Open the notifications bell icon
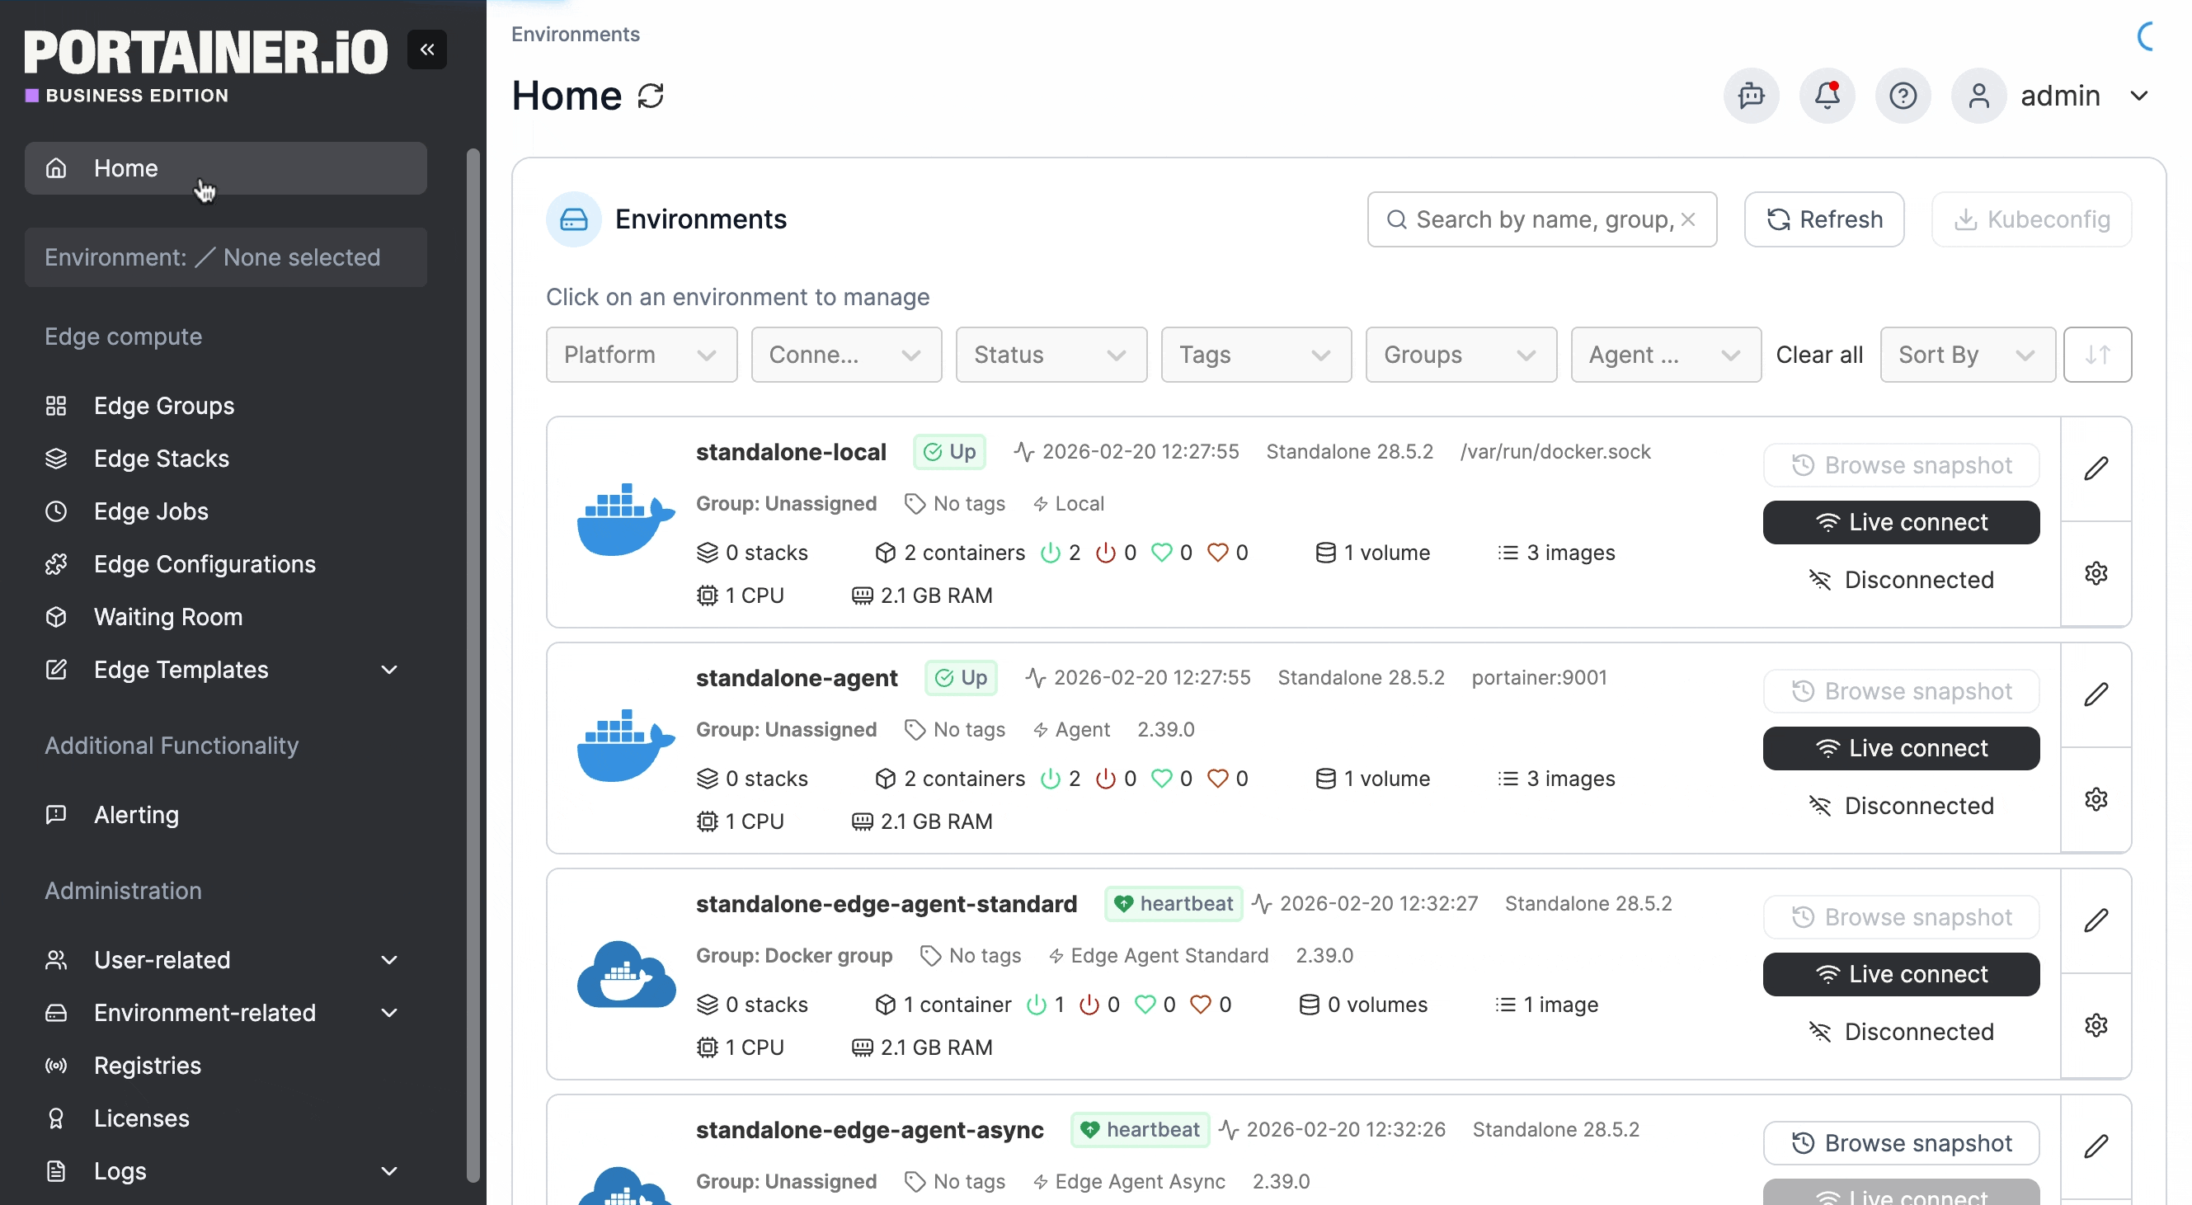The width and height of the screenshot is (2192, 1205). click(1826, 96)
